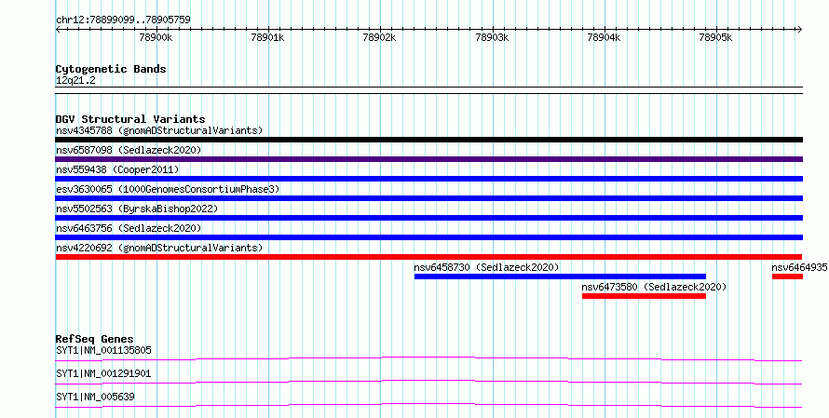Open the nsv559438 Cooper2011 variant label

coord(117,169)
